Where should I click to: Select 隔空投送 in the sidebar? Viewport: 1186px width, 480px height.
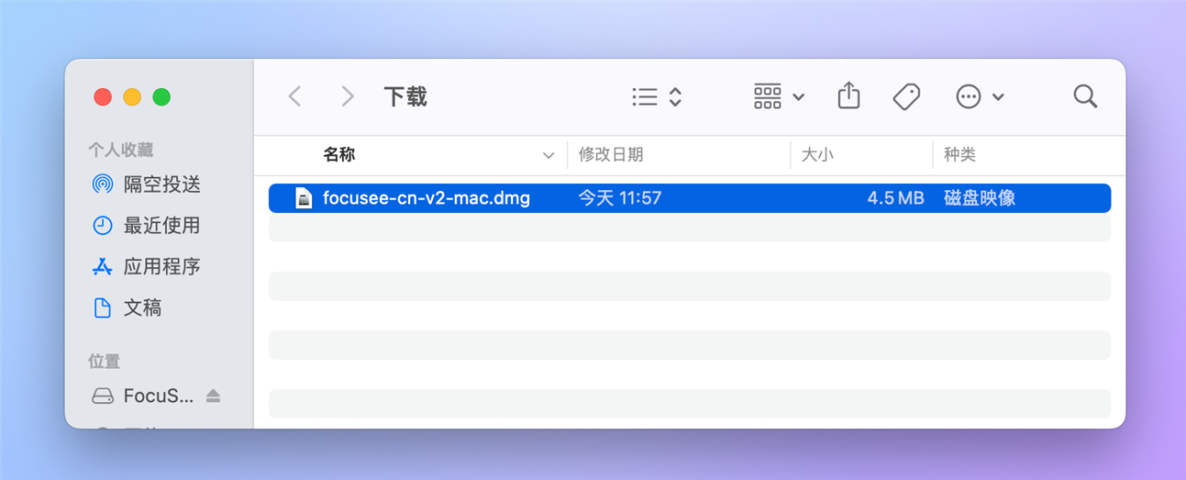[147, 184]
